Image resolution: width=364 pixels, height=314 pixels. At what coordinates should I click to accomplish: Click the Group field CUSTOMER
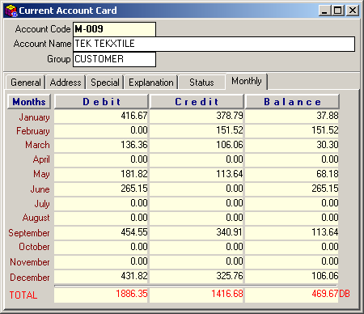point(114,59)
